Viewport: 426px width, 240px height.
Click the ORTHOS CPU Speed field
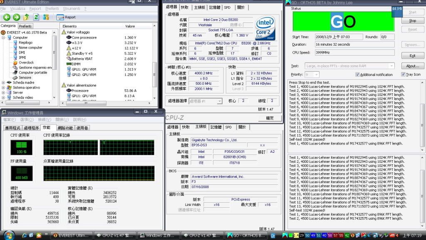point(355,53)
